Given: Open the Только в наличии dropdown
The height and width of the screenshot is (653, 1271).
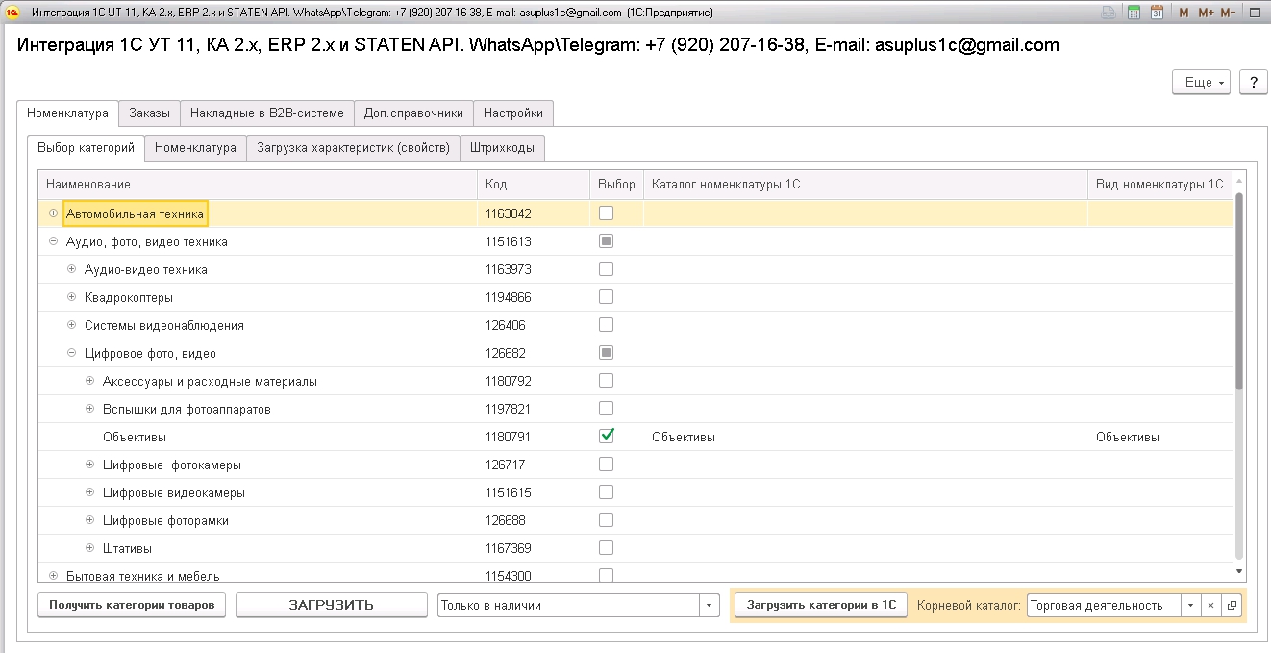Looking at the screenshot, I should click(709, 606).
